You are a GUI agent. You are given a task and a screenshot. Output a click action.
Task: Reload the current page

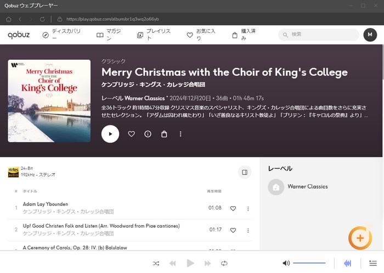pos(42,19)
